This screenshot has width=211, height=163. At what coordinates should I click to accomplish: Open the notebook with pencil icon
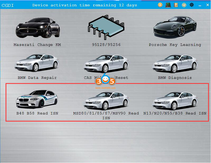[x=176, y=5]
